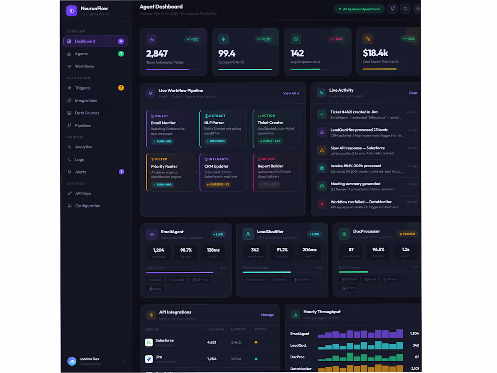
Task: Select the Ticket Creator action card
Action: click(276, 129)
